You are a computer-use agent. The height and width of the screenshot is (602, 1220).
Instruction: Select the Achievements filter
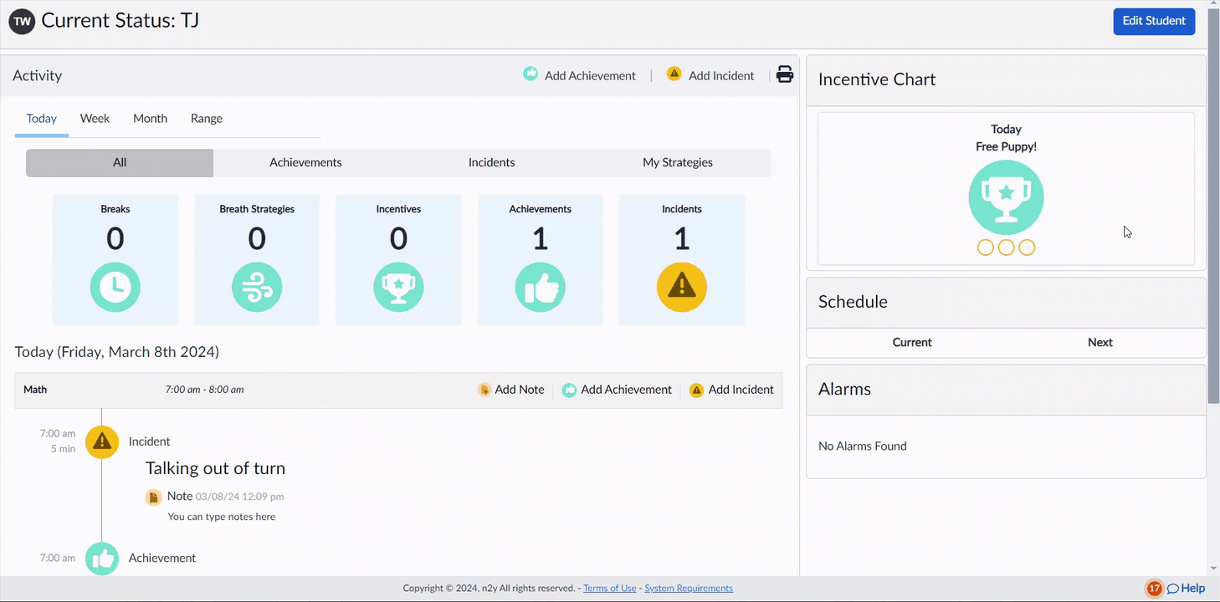[305, 163]
